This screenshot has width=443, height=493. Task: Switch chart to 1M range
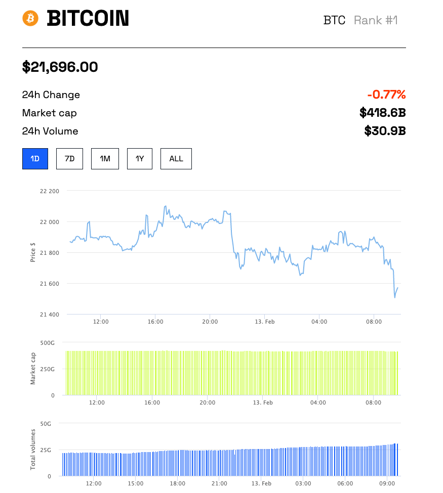(105, 159)
